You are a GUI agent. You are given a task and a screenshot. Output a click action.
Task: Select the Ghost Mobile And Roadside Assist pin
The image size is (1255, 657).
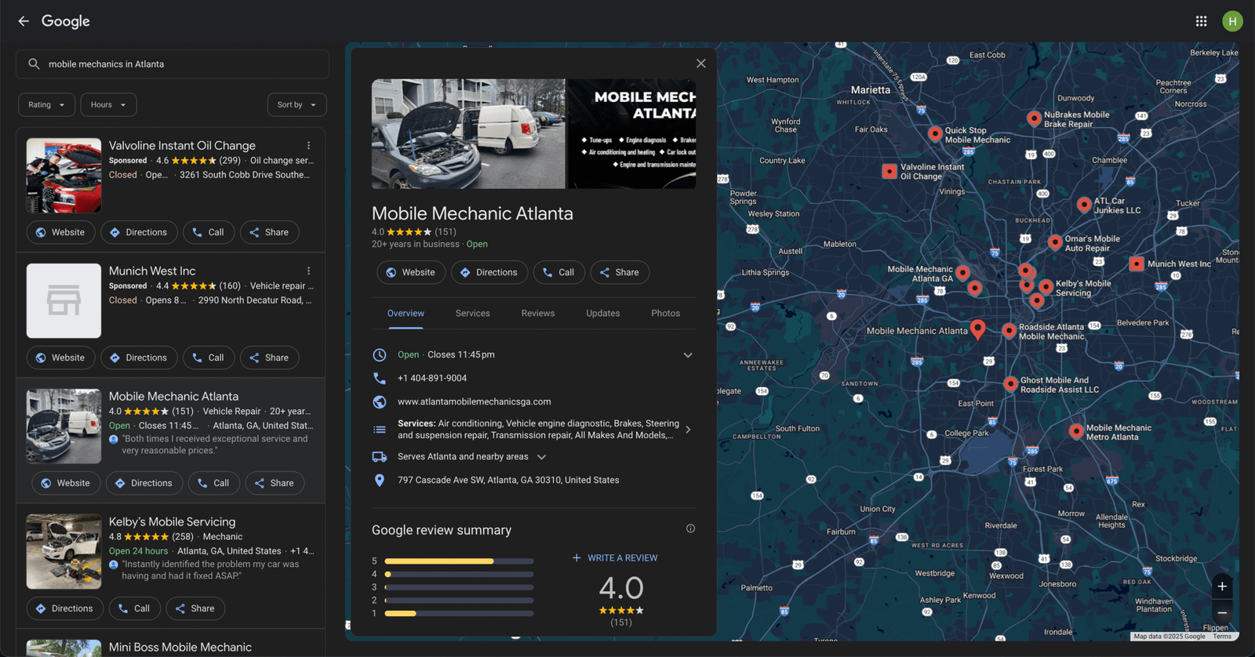[x=1010, y=383]
